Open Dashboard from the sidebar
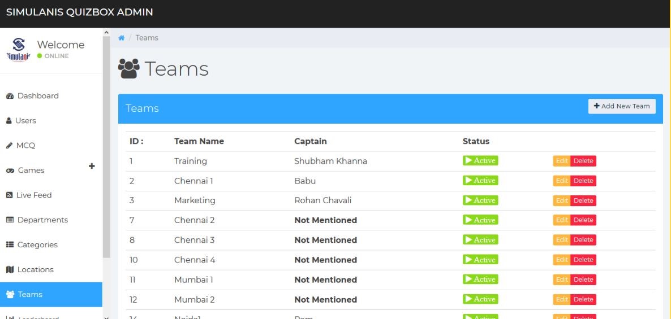The width and height of the screenshot is (671, 319). (x=37, y=96)
